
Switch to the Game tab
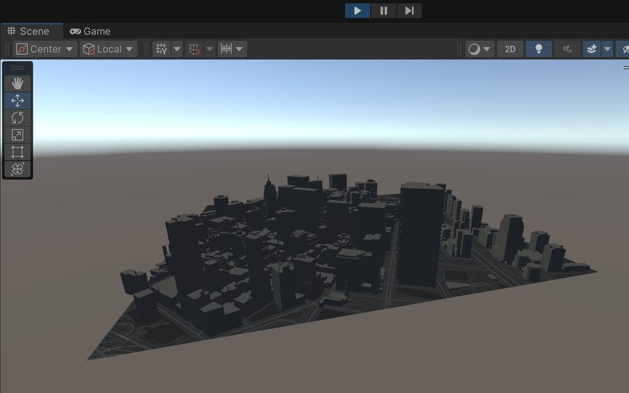coord(90,31)
